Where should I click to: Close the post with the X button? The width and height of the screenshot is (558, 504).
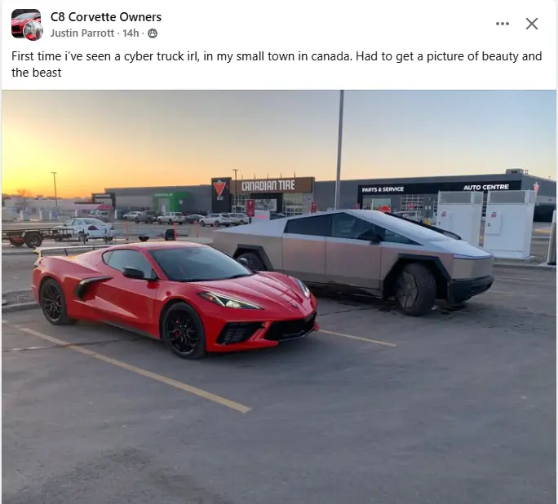[532, 24]
